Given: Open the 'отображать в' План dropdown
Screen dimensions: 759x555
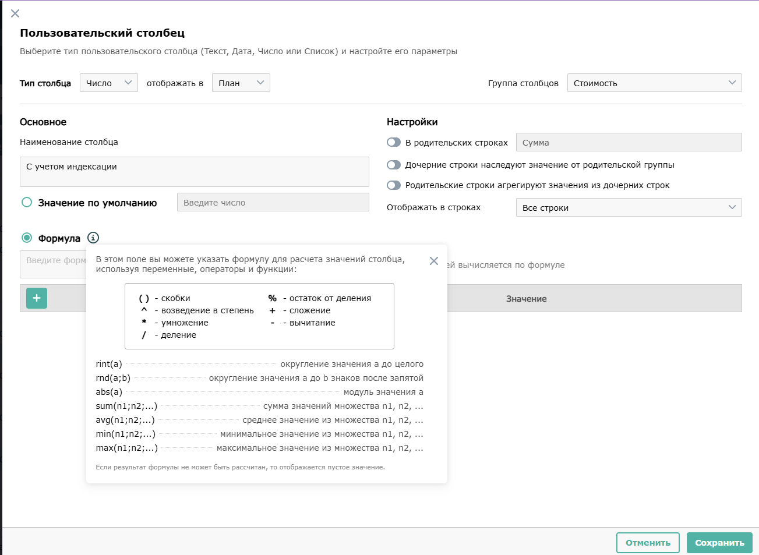Looking at the screenshot, I should pos(241,83).
